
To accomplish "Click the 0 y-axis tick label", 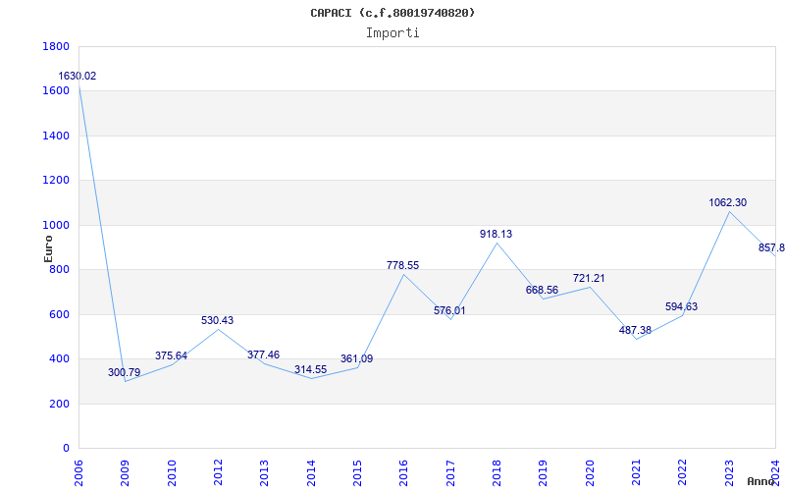I will click(66, 449).
